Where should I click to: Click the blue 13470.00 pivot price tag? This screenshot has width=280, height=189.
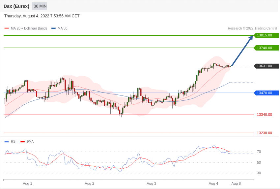click(266, 93)
